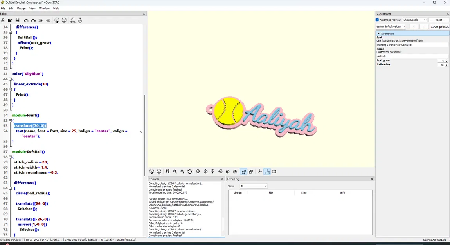Screen dimensions: 450x245
Task: Undo the last edit with the toolbar arrow
Action: pos(26,20)
